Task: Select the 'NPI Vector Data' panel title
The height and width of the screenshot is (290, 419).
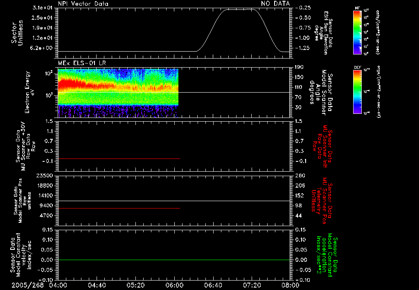Action: coord(83,4)
